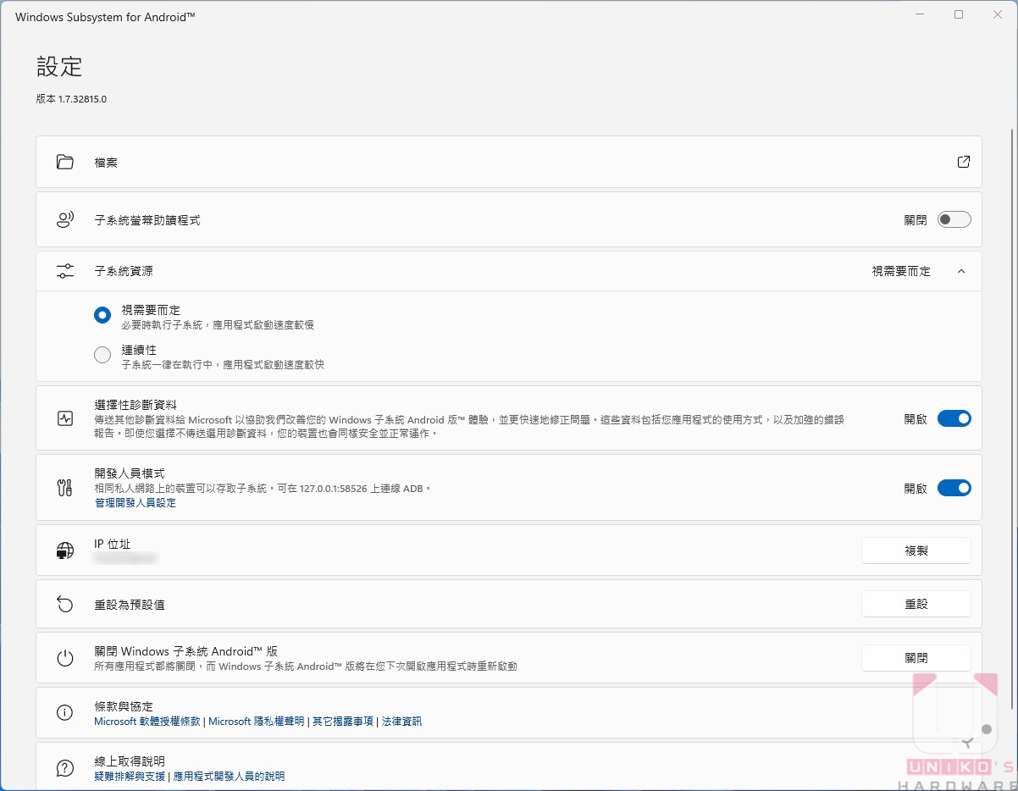
Task: Open the Microsoft 隱私權聲明 link
Action: tap(257, 722)
